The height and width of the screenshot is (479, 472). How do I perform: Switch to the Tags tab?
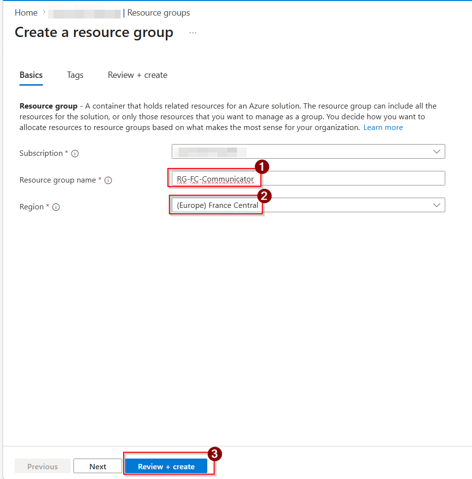point(75,75)
